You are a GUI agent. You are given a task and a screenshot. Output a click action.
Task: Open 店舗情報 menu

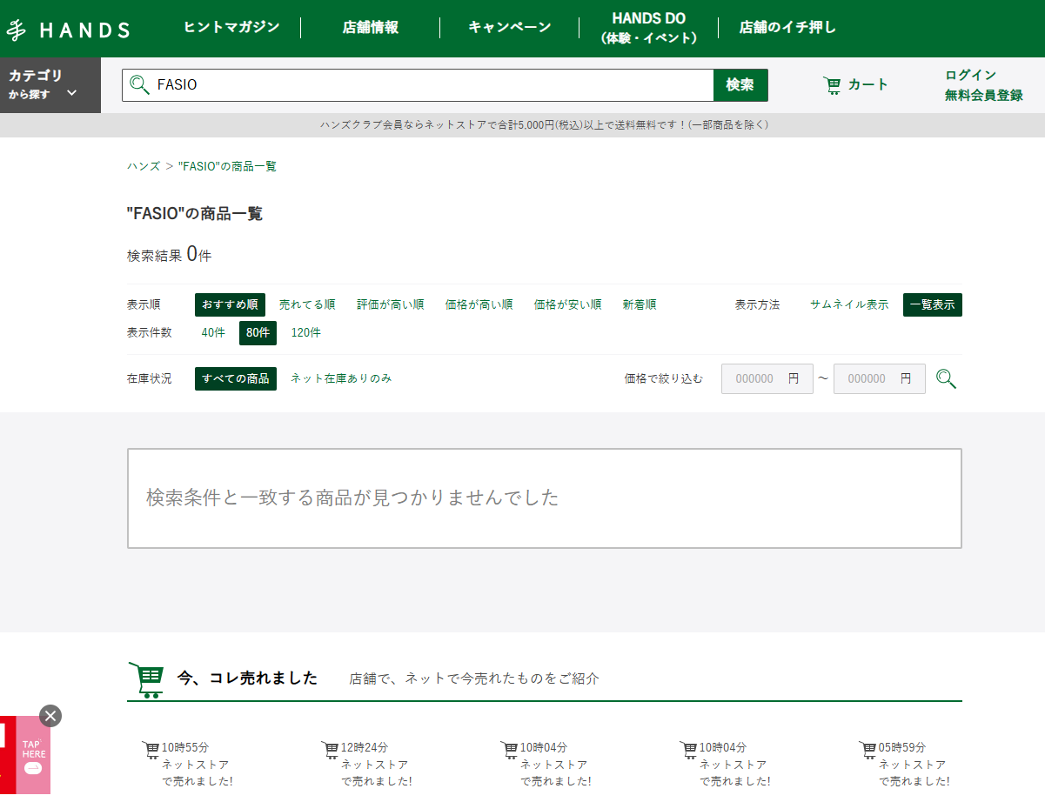click(371, 27)
